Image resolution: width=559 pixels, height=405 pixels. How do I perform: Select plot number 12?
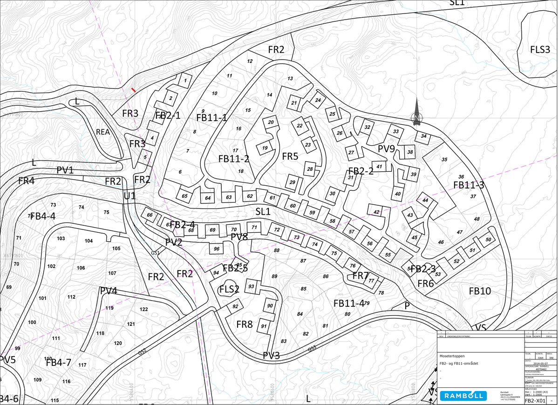pos(250,61)
